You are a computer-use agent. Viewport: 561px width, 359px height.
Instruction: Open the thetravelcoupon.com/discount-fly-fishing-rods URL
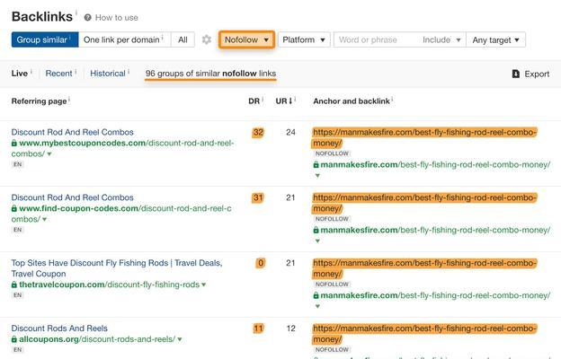[109, 285]
